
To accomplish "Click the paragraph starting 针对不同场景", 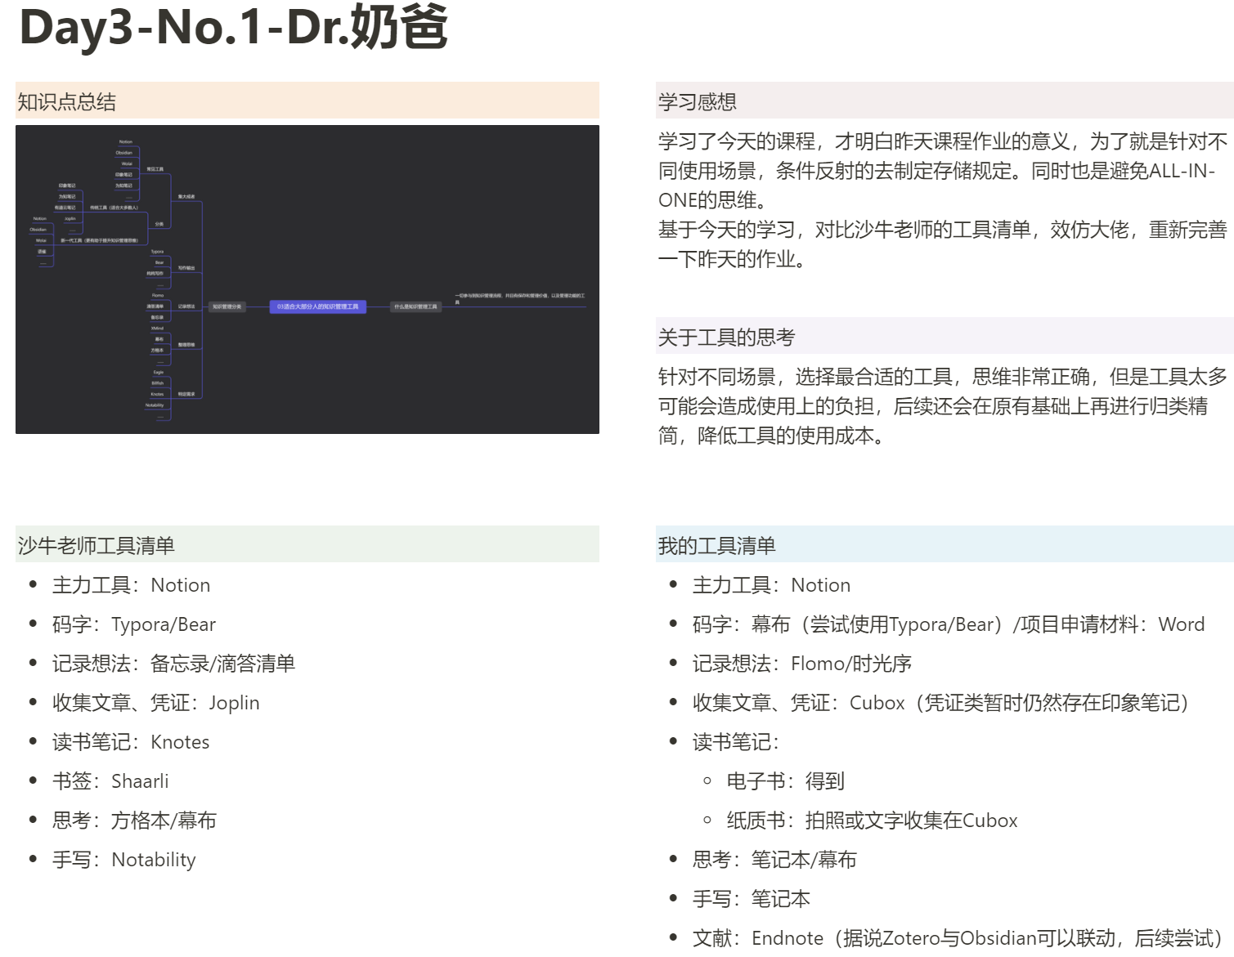I will (943, 406).
